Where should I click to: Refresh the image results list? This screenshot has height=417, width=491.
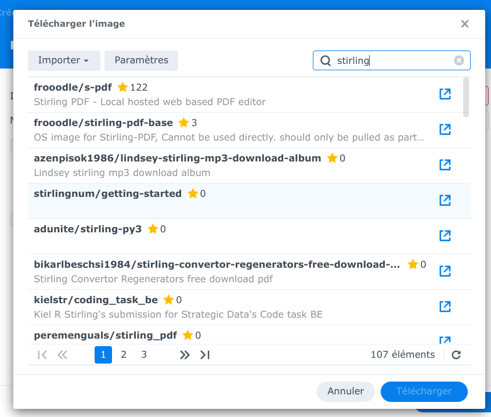[x=456, y=355]
